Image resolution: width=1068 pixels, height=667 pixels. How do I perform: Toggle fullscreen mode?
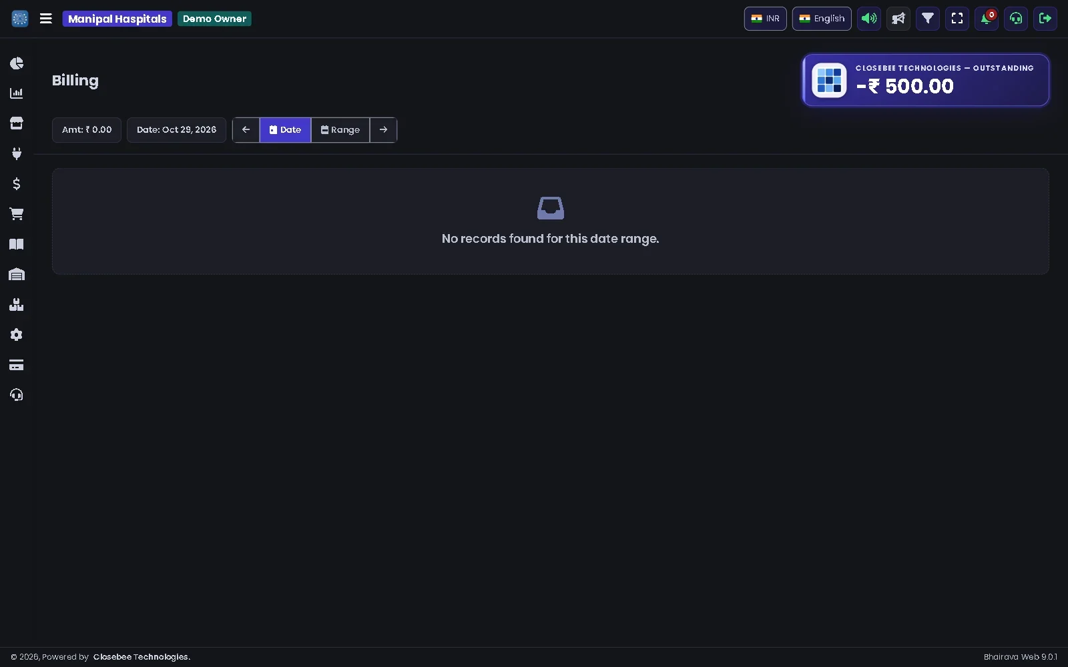point(957,19)
